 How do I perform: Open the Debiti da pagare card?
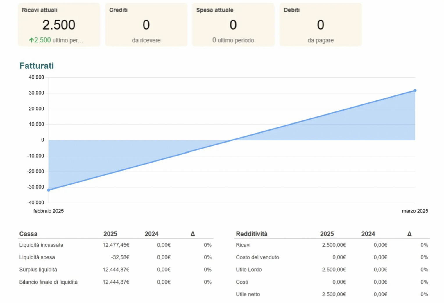321,25
